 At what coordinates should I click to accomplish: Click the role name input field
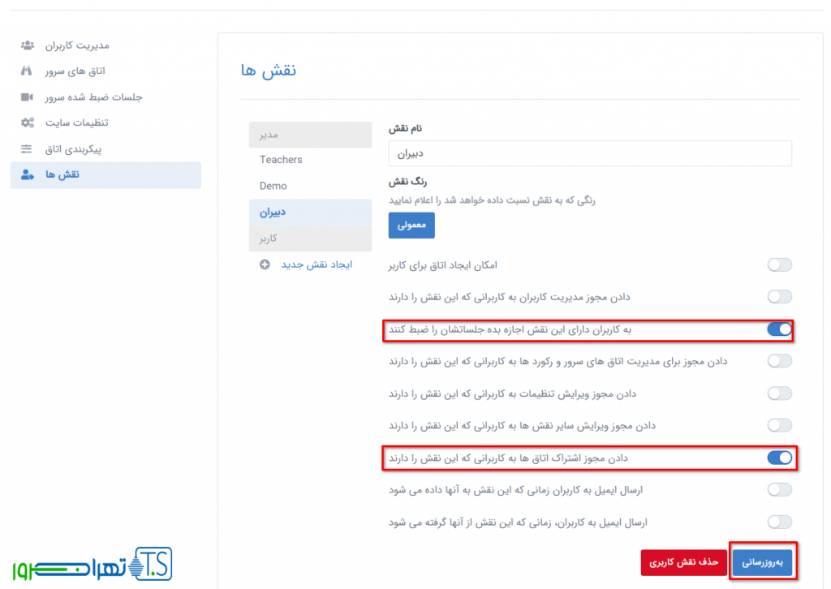click(590, 153)
